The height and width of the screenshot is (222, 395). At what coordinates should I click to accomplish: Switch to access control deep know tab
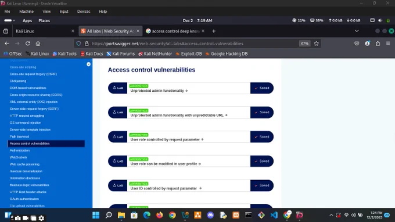pos(175,31)
